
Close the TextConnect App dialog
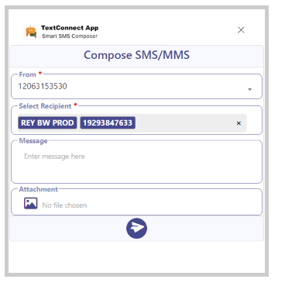tap(241, 30)
